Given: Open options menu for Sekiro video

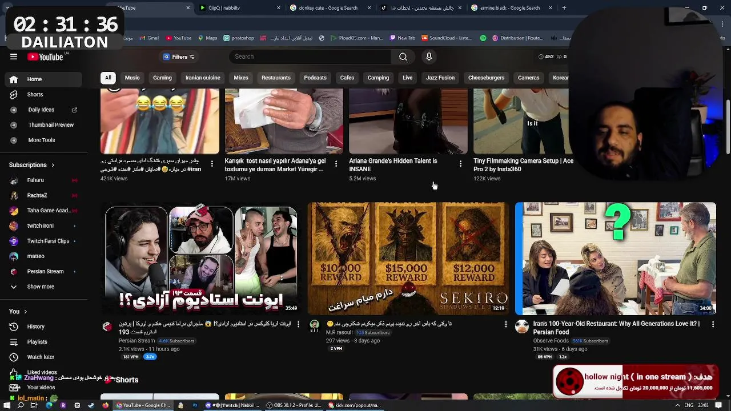Looking at the screenshot, I should [505, 324].
